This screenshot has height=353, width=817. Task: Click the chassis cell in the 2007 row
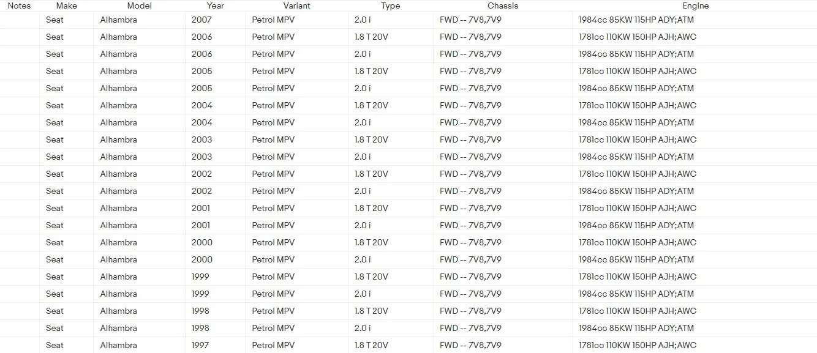point(470,20)
